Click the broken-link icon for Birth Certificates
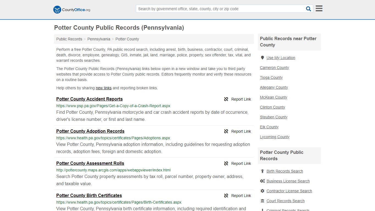 pyautogui.click(x=226, y=196)
